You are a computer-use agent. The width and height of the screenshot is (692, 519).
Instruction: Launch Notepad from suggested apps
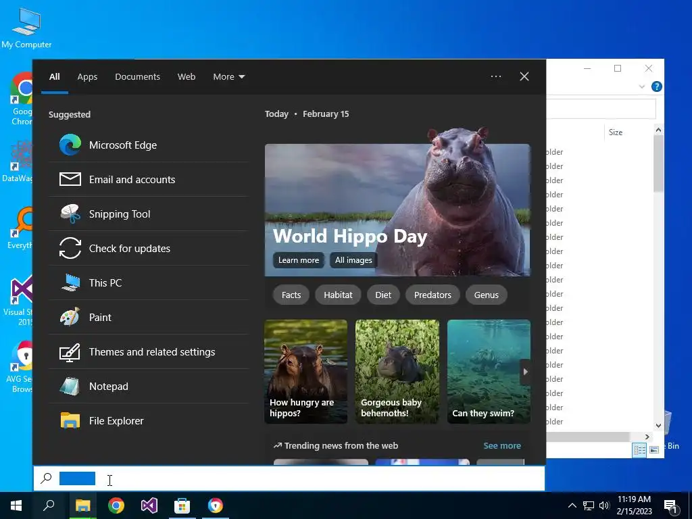click(x=149, y=386)
